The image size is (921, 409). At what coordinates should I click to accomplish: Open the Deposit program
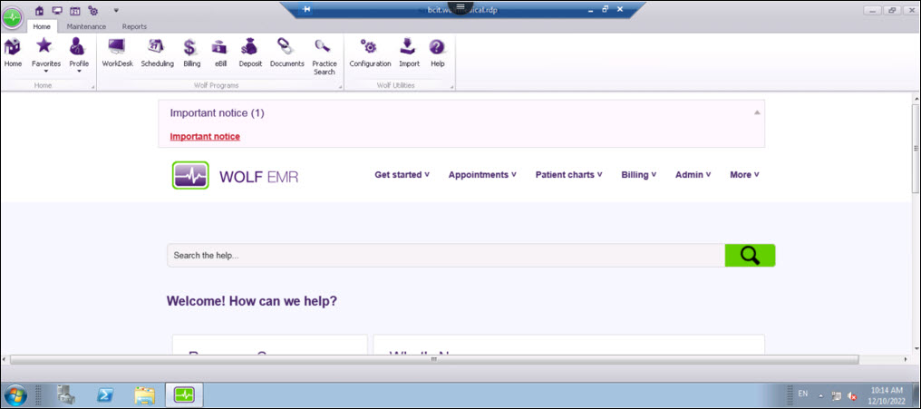(250, 53)
